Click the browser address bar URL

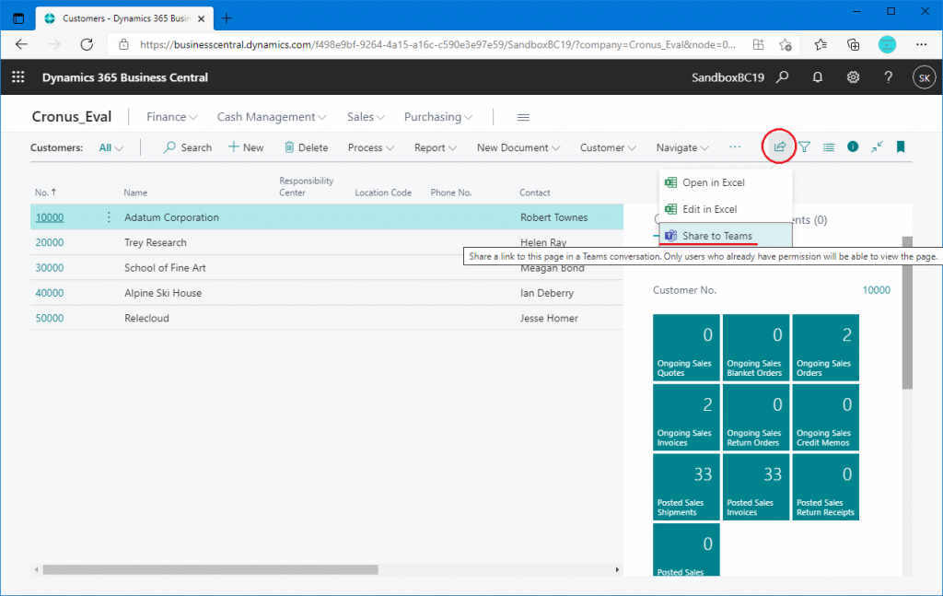(437, 44)
